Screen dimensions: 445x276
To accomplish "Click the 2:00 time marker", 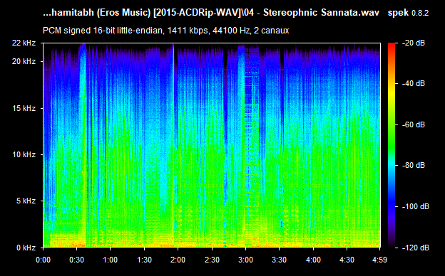I will (178, 260).
